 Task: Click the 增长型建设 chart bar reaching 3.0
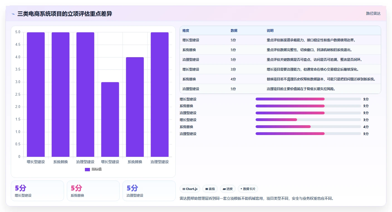[x=110, y=119]
